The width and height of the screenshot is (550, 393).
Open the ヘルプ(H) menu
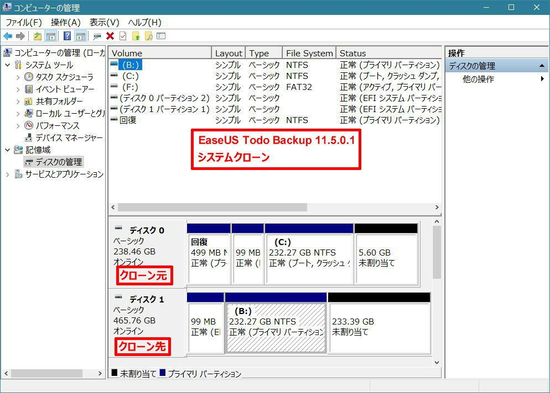pyautogui.click(x=144, y=23)
